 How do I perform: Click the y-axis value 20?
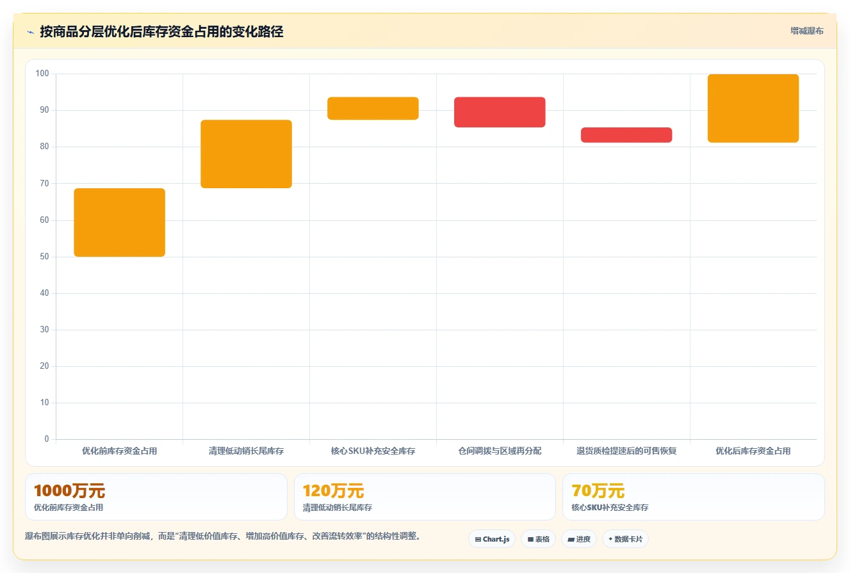[x=44, y=366]
